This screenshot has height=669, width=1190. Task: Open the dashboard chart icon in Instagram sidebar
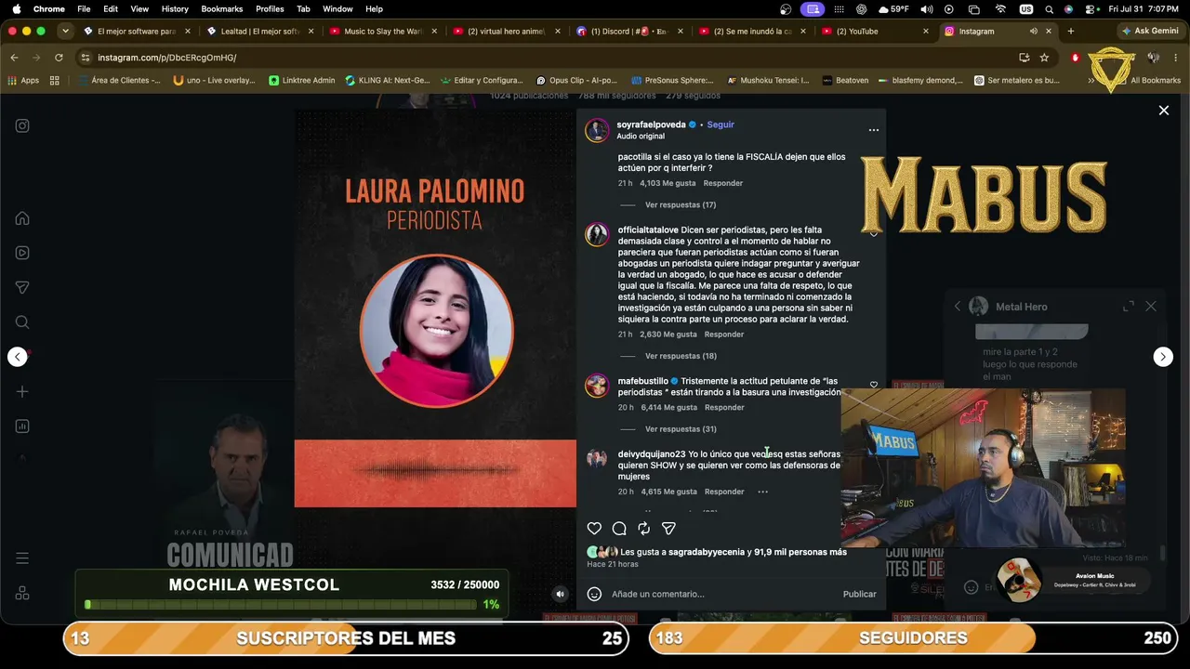tap(22, 426)
